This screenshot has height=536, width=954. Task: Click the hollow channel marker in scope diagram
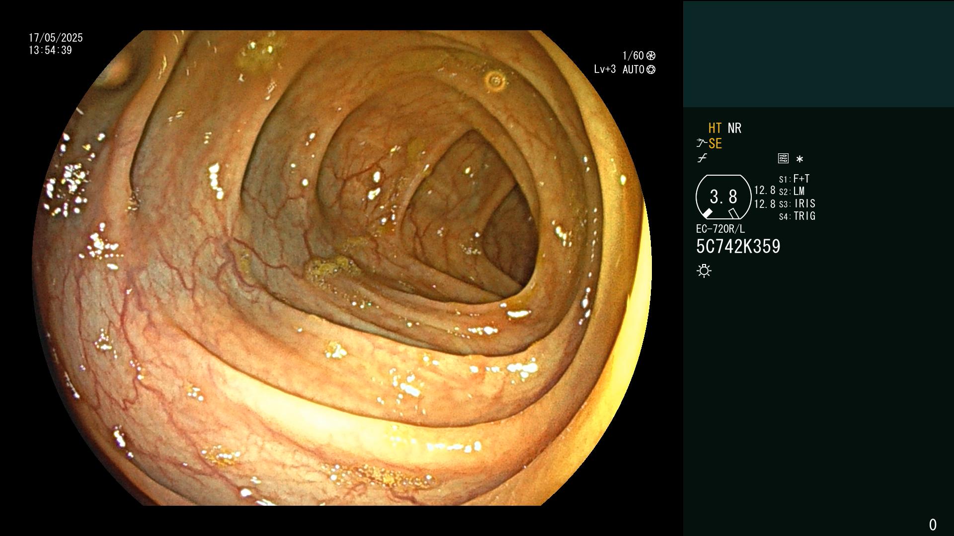click(x=733, y=213)
